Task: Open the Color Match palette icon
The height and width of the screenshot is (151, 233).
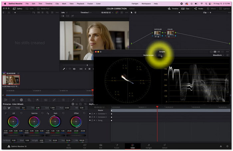Action: tap(13, 100)
